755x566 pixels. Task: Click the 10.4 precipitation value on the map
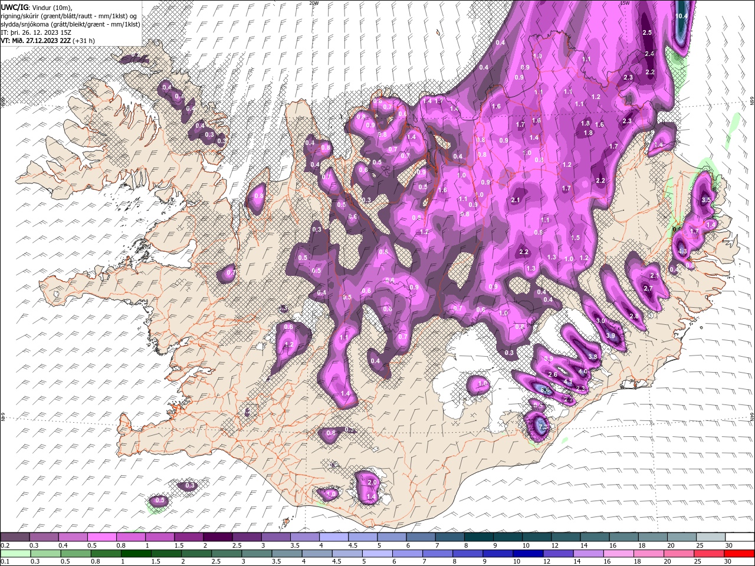click(x=681, y=16)
